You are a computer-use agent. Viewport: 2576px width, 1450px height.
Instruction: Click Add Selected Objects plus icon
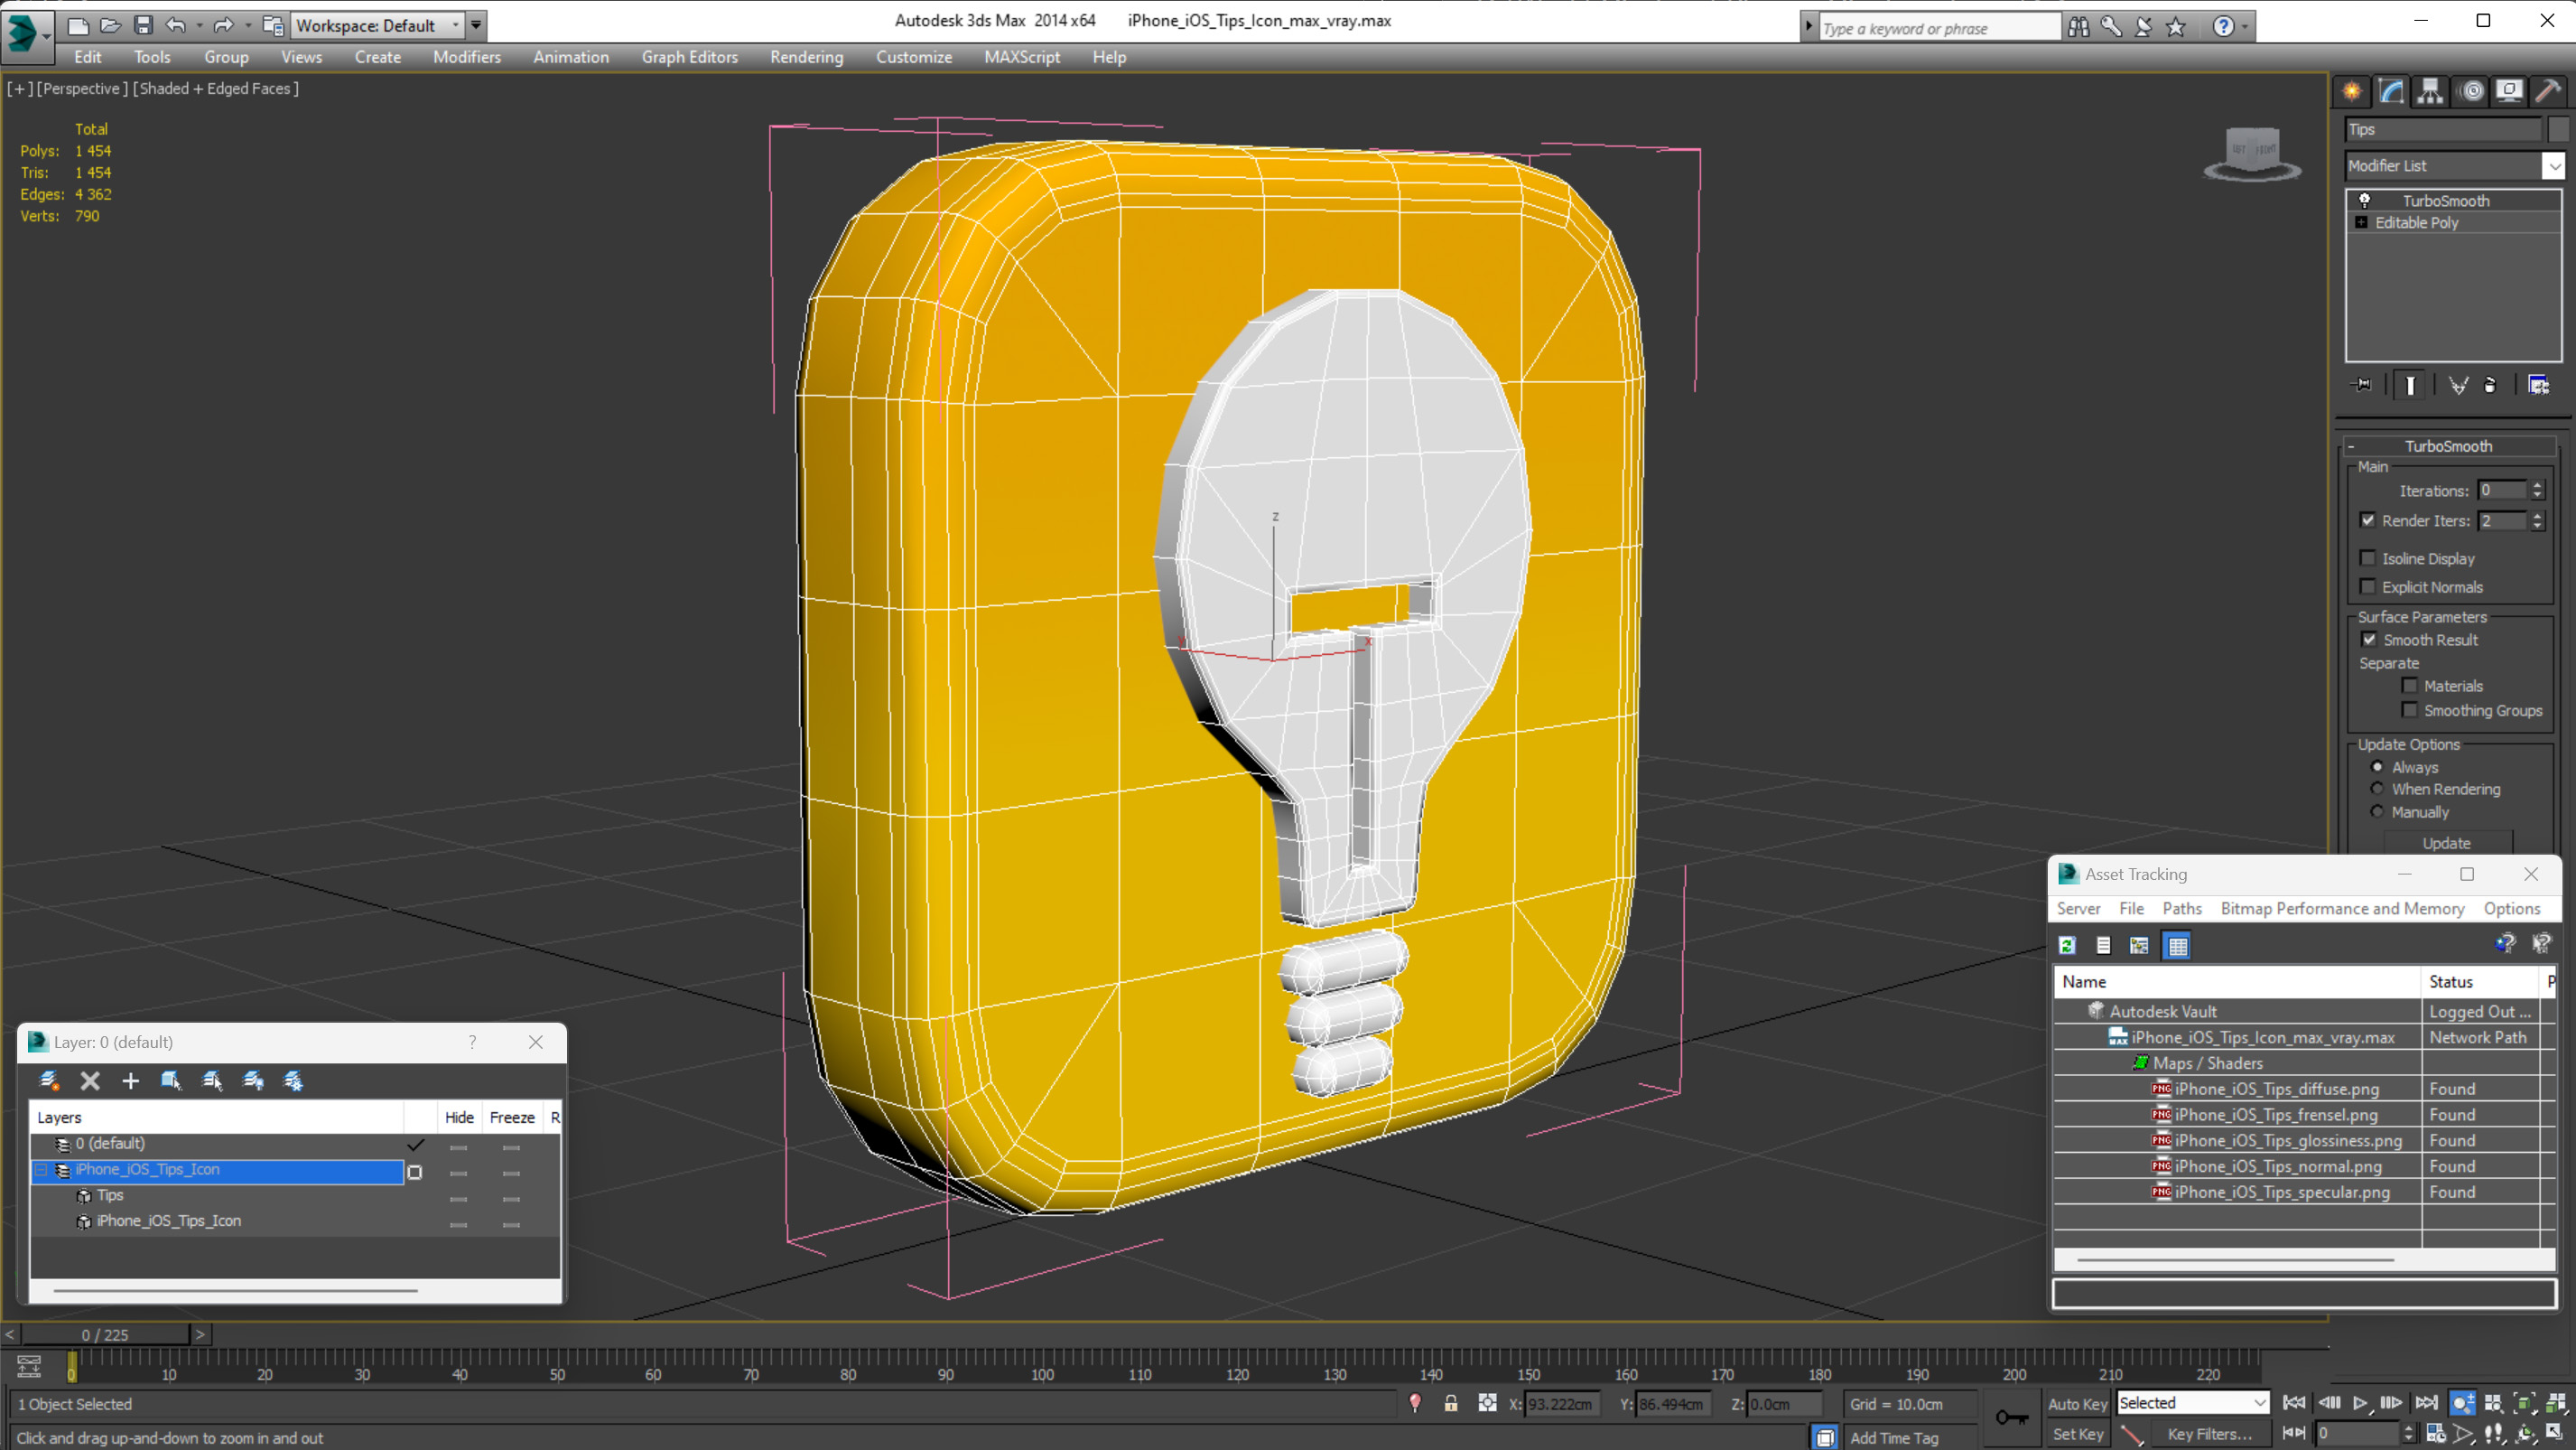point(130,1080)
